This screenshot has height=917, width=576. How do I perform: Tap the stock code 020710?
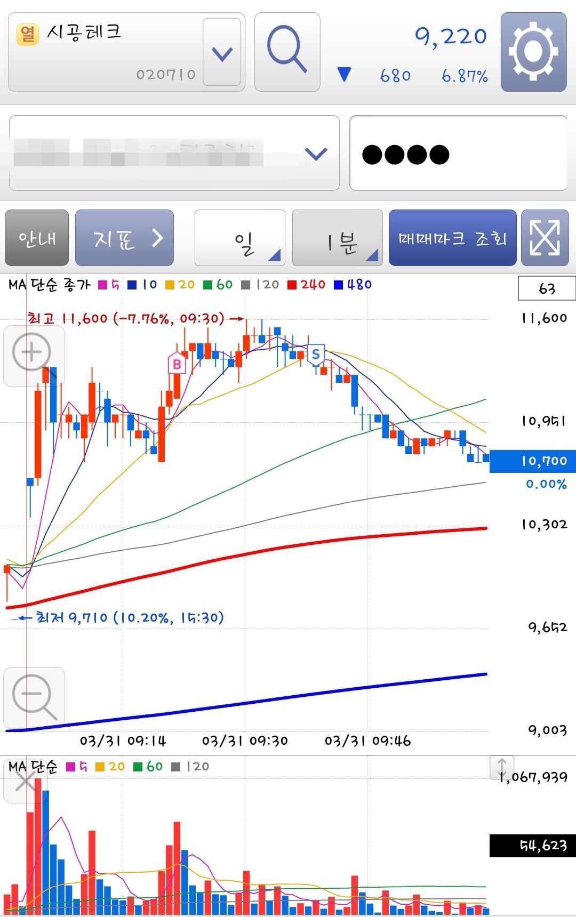(x=166, y=75)
